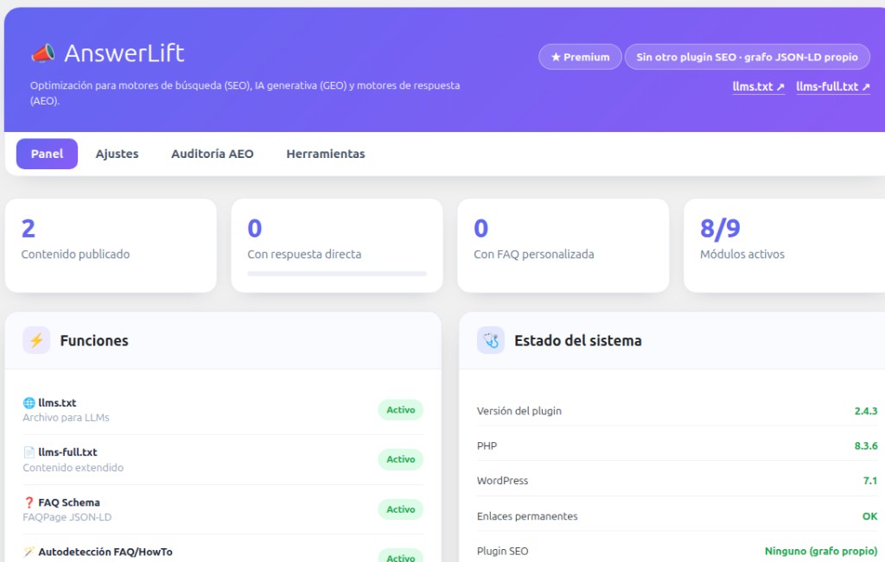Click the 'Optimización para motores de búsqueda' tagline
Viewport: 885px width, 562px height.
pos(245,93)
